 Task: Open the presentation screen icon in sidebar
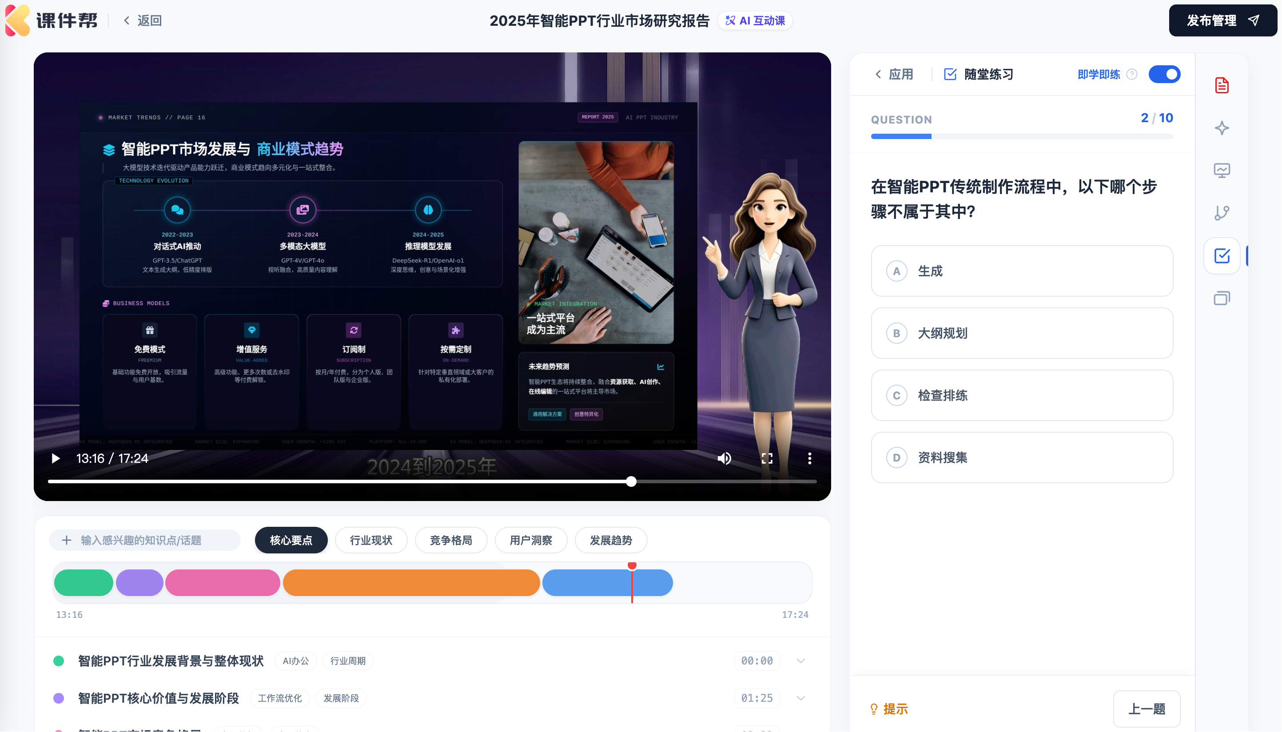[x=1221, y=171]
